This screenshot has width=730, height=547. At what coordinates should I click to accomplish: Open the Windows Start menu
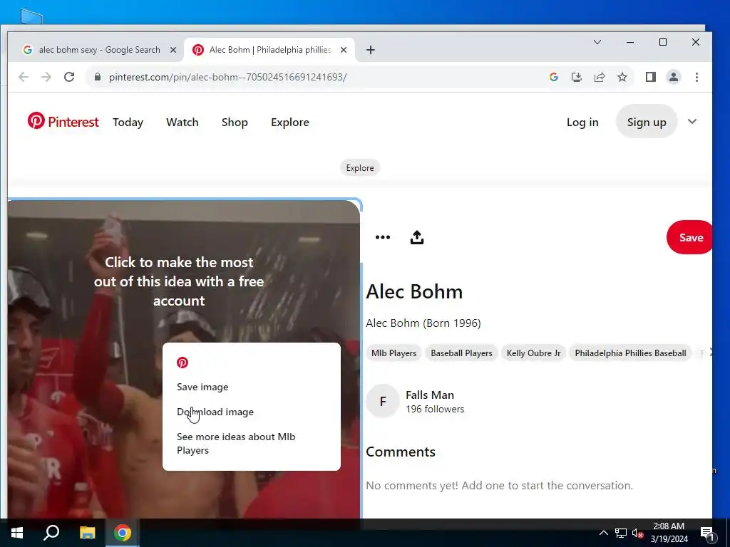click(17, 533)
